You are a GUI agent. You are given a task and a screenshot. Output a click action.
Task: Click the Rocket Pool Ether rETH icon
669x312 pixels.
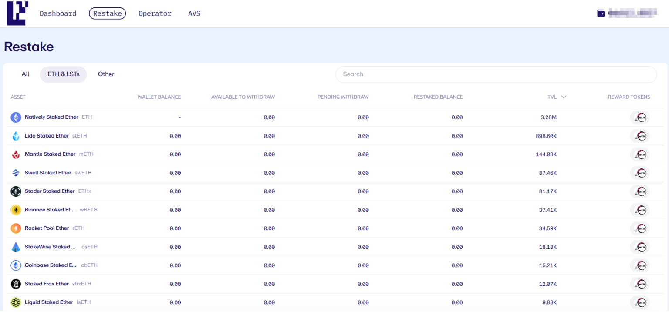click(x=16, y=228)
